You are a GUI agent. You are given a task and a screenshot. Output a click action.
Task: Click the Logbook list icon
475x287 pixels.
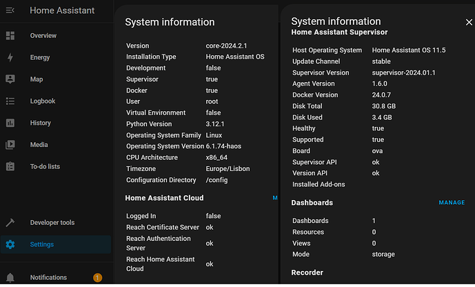pos(10,101)
